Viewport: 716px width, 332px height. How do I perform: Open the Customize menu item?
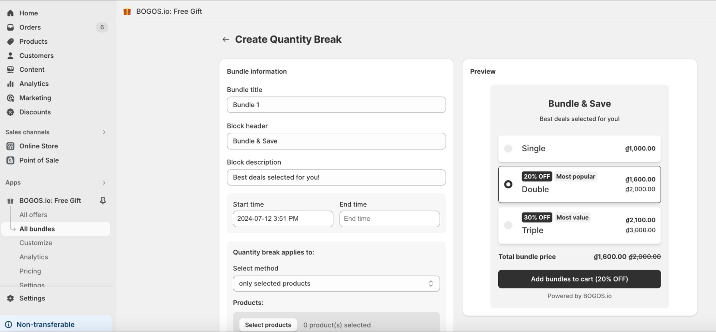(36, 243)
